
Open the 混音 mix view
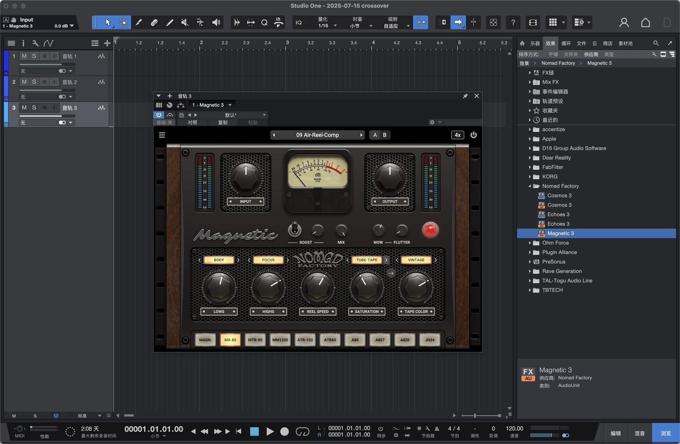(x=640, y=433)
